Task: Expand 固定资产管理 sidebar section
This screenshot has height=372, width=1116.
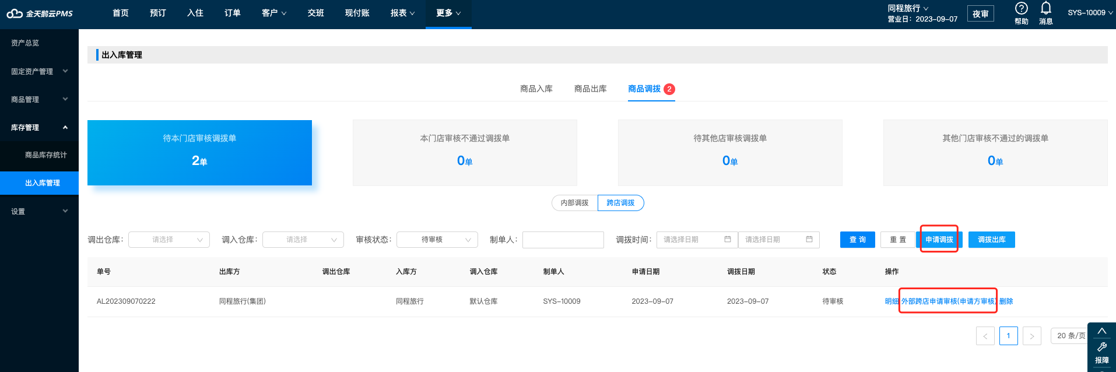Action: click(39, 71)
